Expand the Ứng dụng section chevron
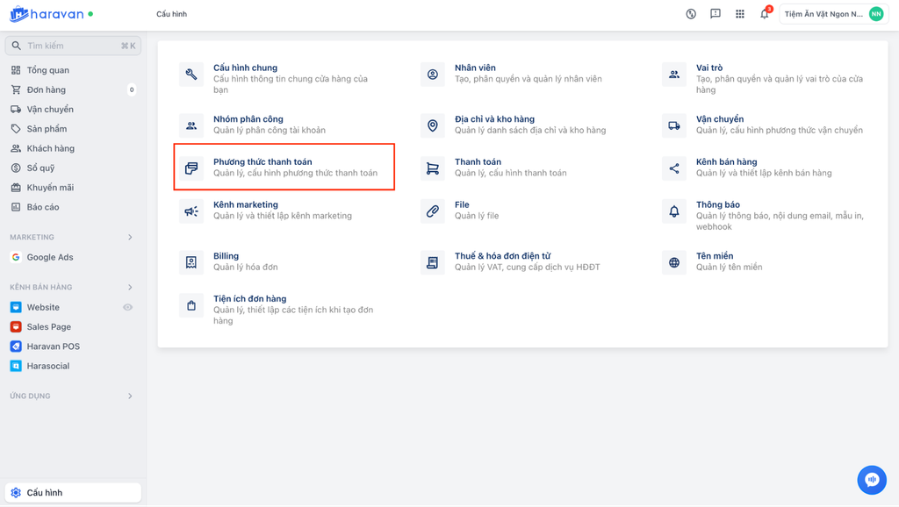This screenshot has width=899, height=507. (x=130, y=396)
